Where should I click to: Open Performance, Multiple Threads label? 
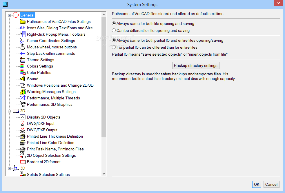pyautogui.click(x=53, y=98)
